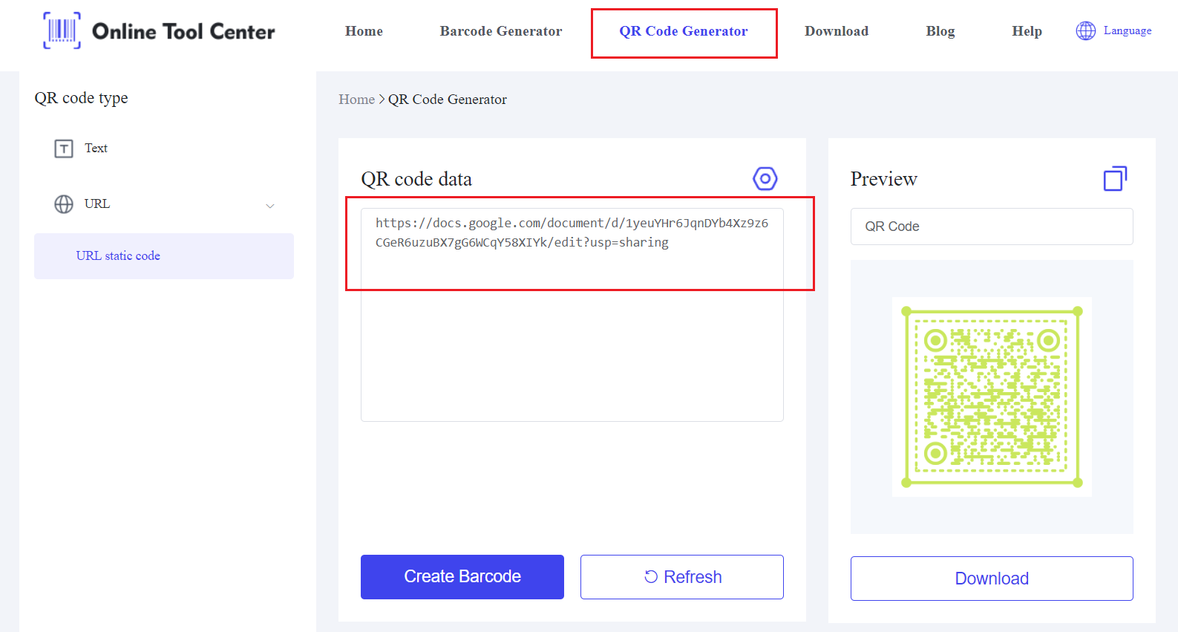Click the Online Tool Center title text

pyautogui.click(x=183, y=31)
